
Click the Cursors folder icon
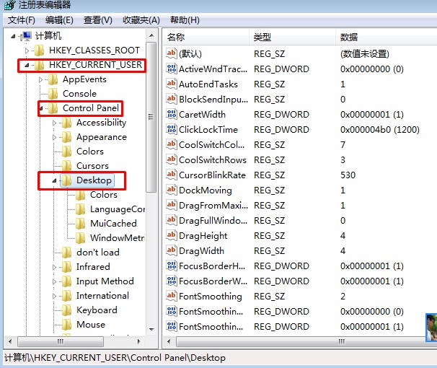coord(66,166)
